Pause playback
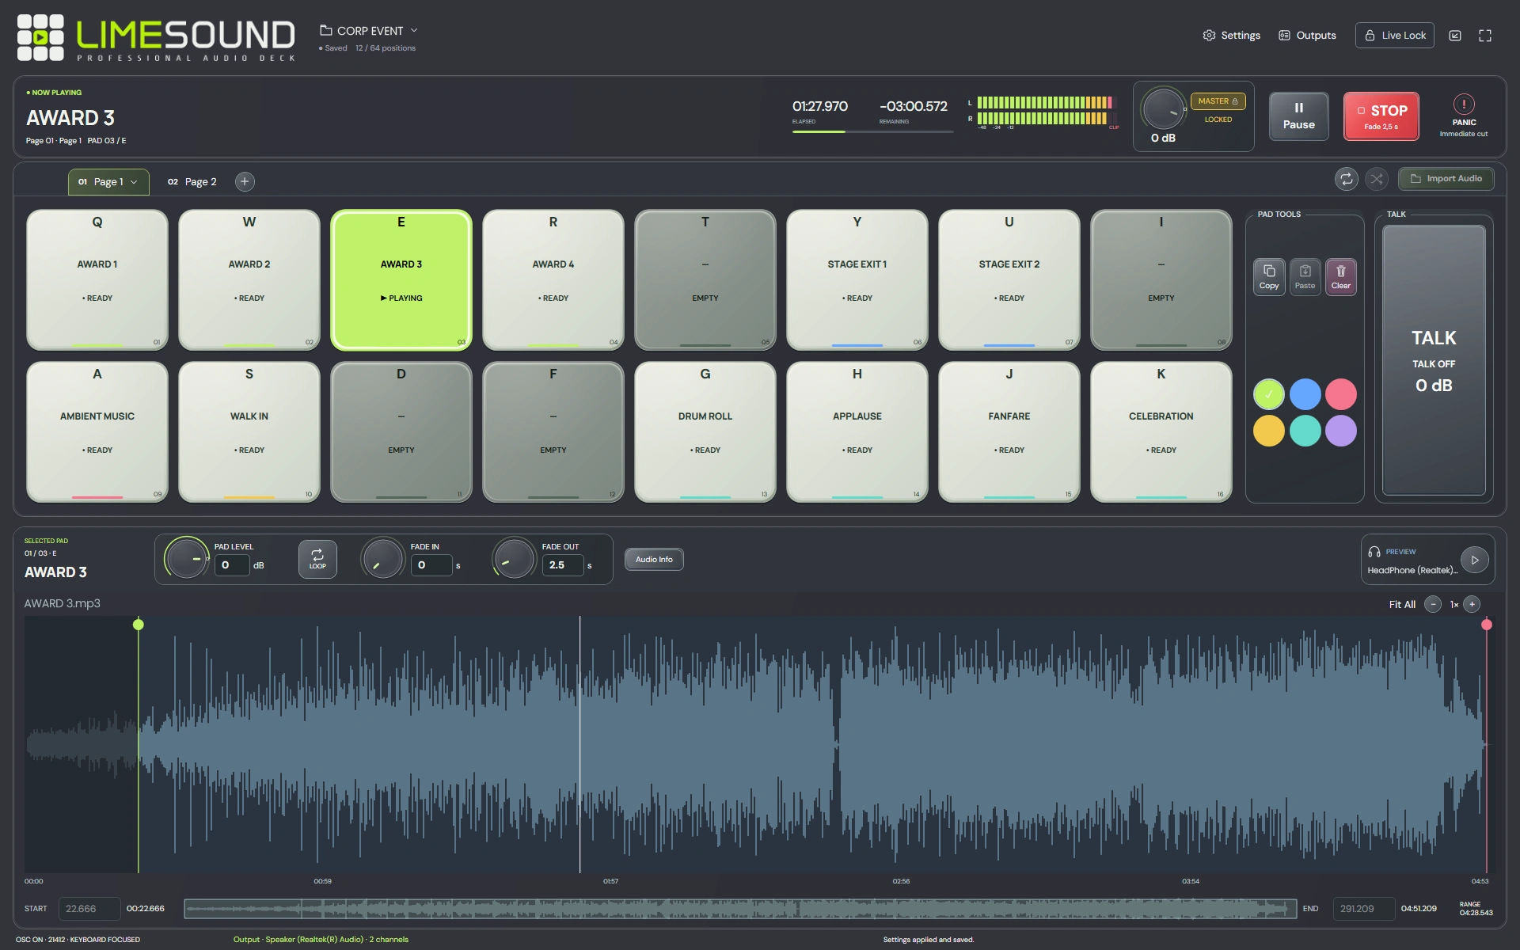The width and height of the screenshot is (1520, 950). tap(1298, 116)
